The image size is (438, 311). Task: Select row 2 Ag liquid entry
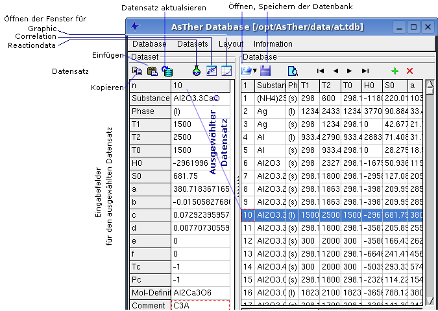[332, 111]
